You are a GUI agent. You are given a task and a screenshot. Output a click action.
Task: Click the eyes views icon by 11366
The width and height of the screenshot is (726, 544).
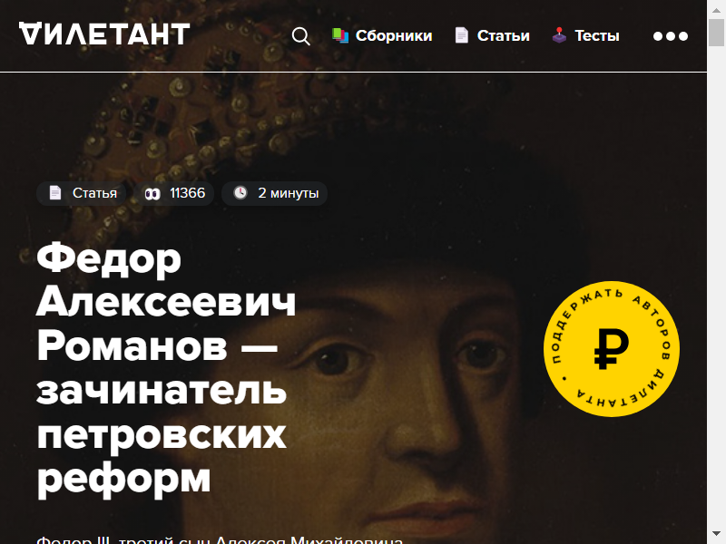(152, 193)
